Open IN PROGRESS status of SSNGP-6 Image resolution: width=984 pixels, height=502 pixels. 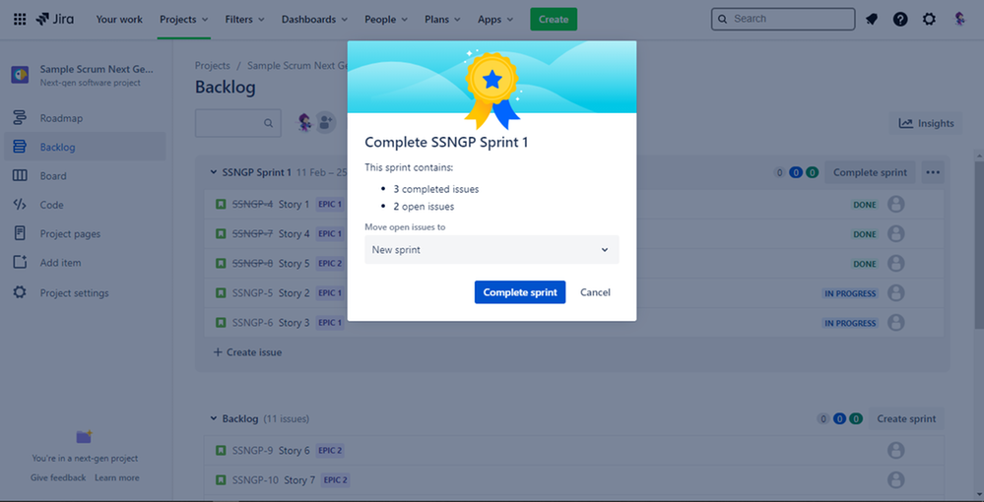click(x=850, y=323)
